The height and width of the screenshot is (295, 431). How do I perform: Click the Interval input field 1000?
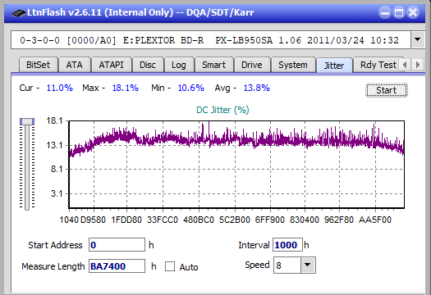pyautogui.click(x=287, y=245)
